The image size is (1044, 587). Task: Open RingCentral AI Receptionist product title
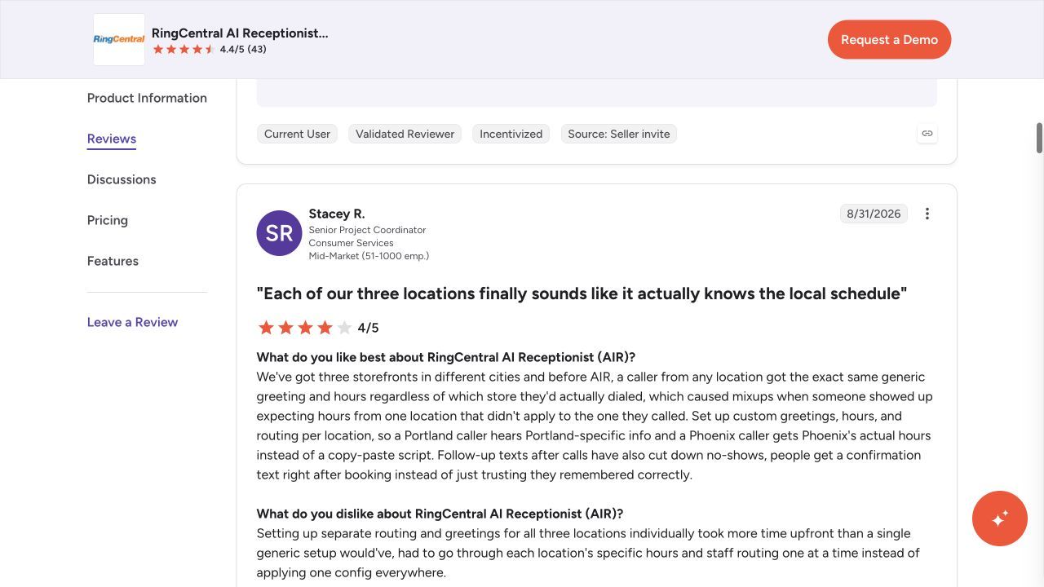click(240, 33)
